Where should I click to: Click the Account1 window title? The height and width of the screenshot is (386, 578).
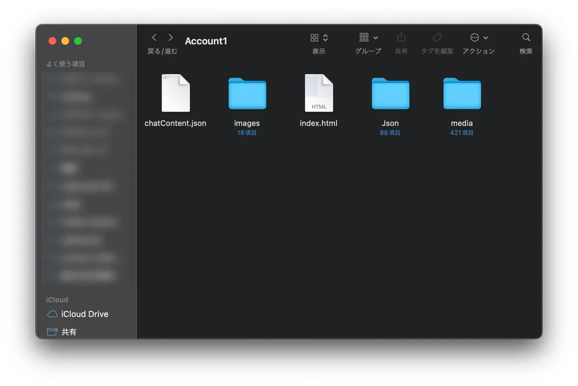pos(206,41)
